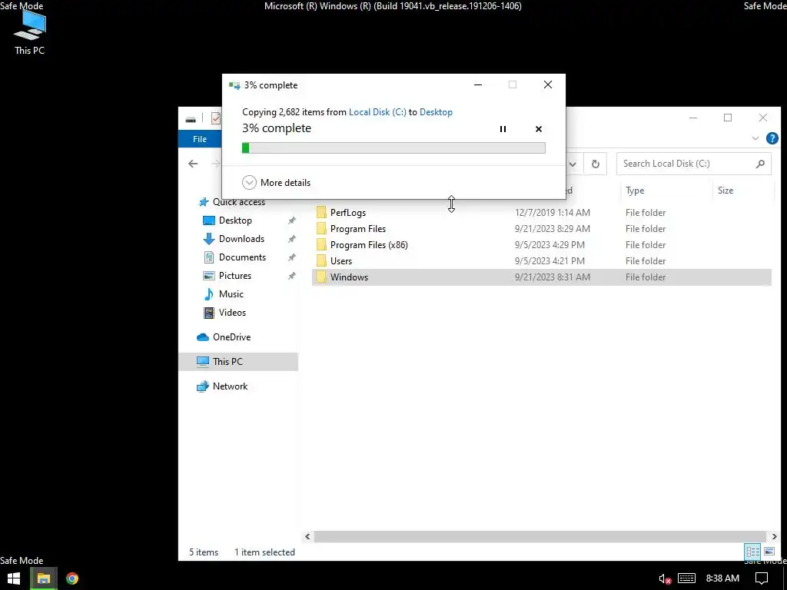Click the pin icon beside Documents
The width and height of the screenshot is (787, 590).
coord(291,257)
